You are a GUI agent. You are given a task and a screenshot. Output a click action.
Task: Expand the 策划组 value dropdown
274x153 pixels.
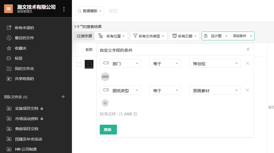(215, 63)
